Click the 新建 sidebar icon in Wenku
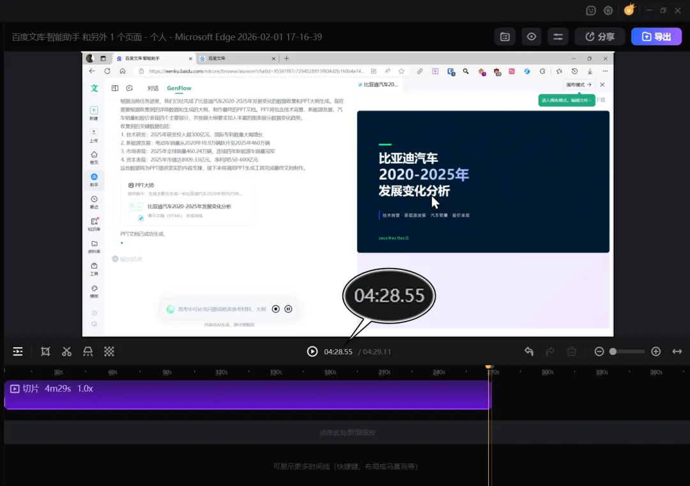The width and height of the screenshot is (690, 486). point(94,113)
